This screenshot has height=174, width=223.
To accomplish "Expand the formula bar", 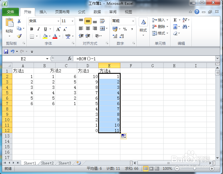I will tap(217, 58).
